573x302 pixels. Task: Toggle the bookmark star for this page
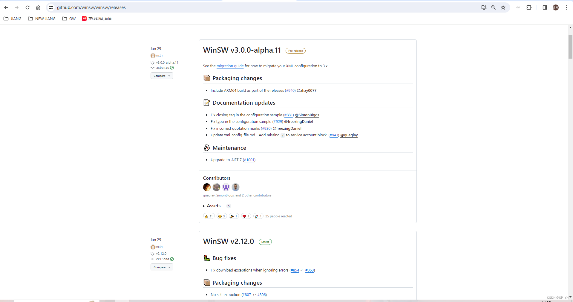pyautogui.click(x=503, y=7)
